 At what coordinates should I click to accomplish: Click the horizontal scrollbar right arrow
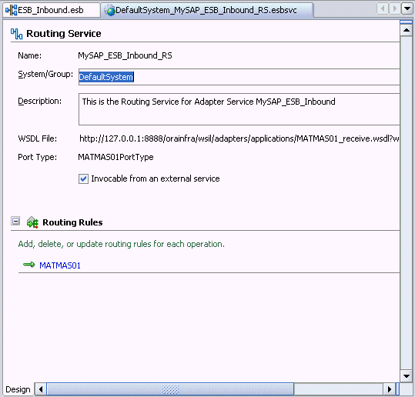tap(390, 389)
